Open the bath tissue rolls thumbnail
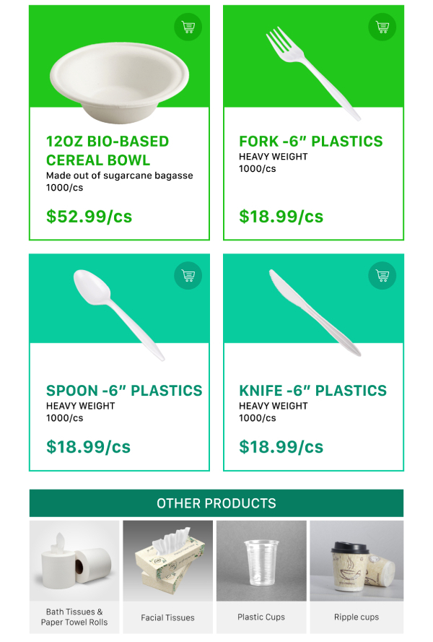The height and width of the screenshot is (642, 433). tap(74, 561)
